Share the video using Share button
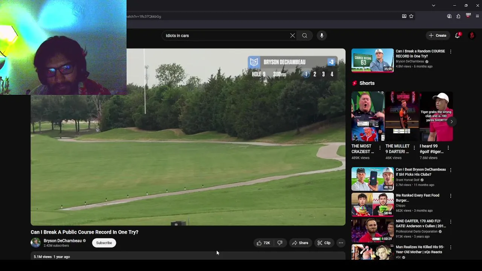482x271 pixels. pos(300,243)
